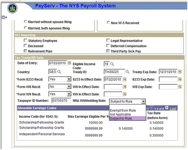Select Married, both spouses filing

[25, 28]
